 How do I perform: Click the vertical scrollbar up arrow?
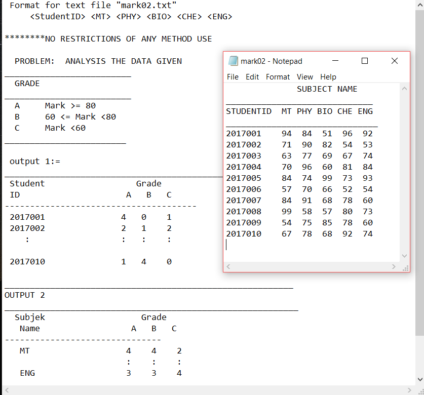pos(404,89)
